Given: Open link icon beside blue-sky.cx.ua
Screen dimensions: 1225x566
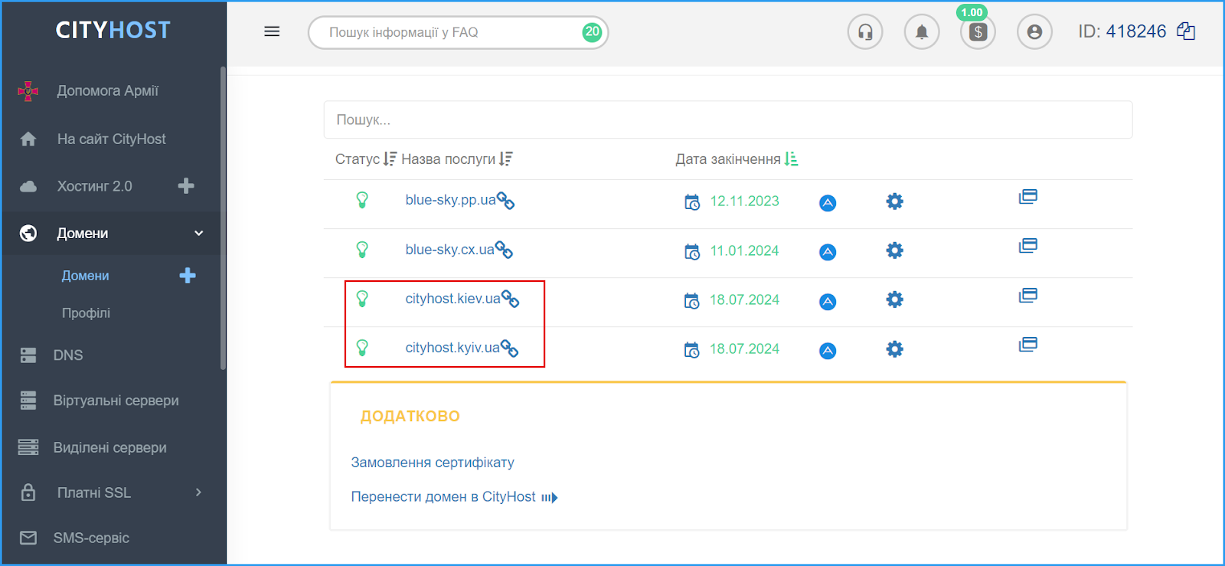Looking at the screenshot, I should click(x=504, y=250).
